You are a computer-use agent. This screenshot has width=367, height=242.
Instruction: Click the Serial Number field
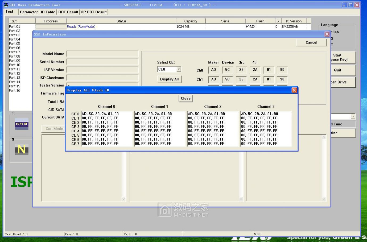tap(102, 62)
